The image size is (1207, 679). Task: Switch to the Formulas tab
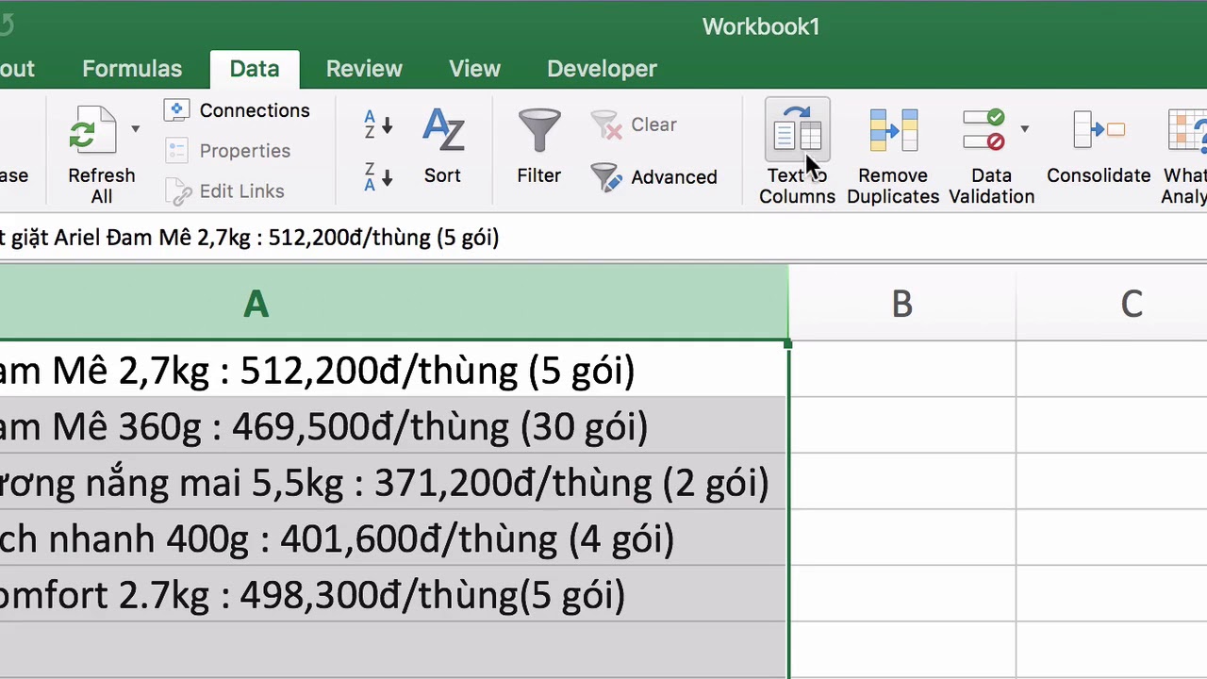coord(132,69)
